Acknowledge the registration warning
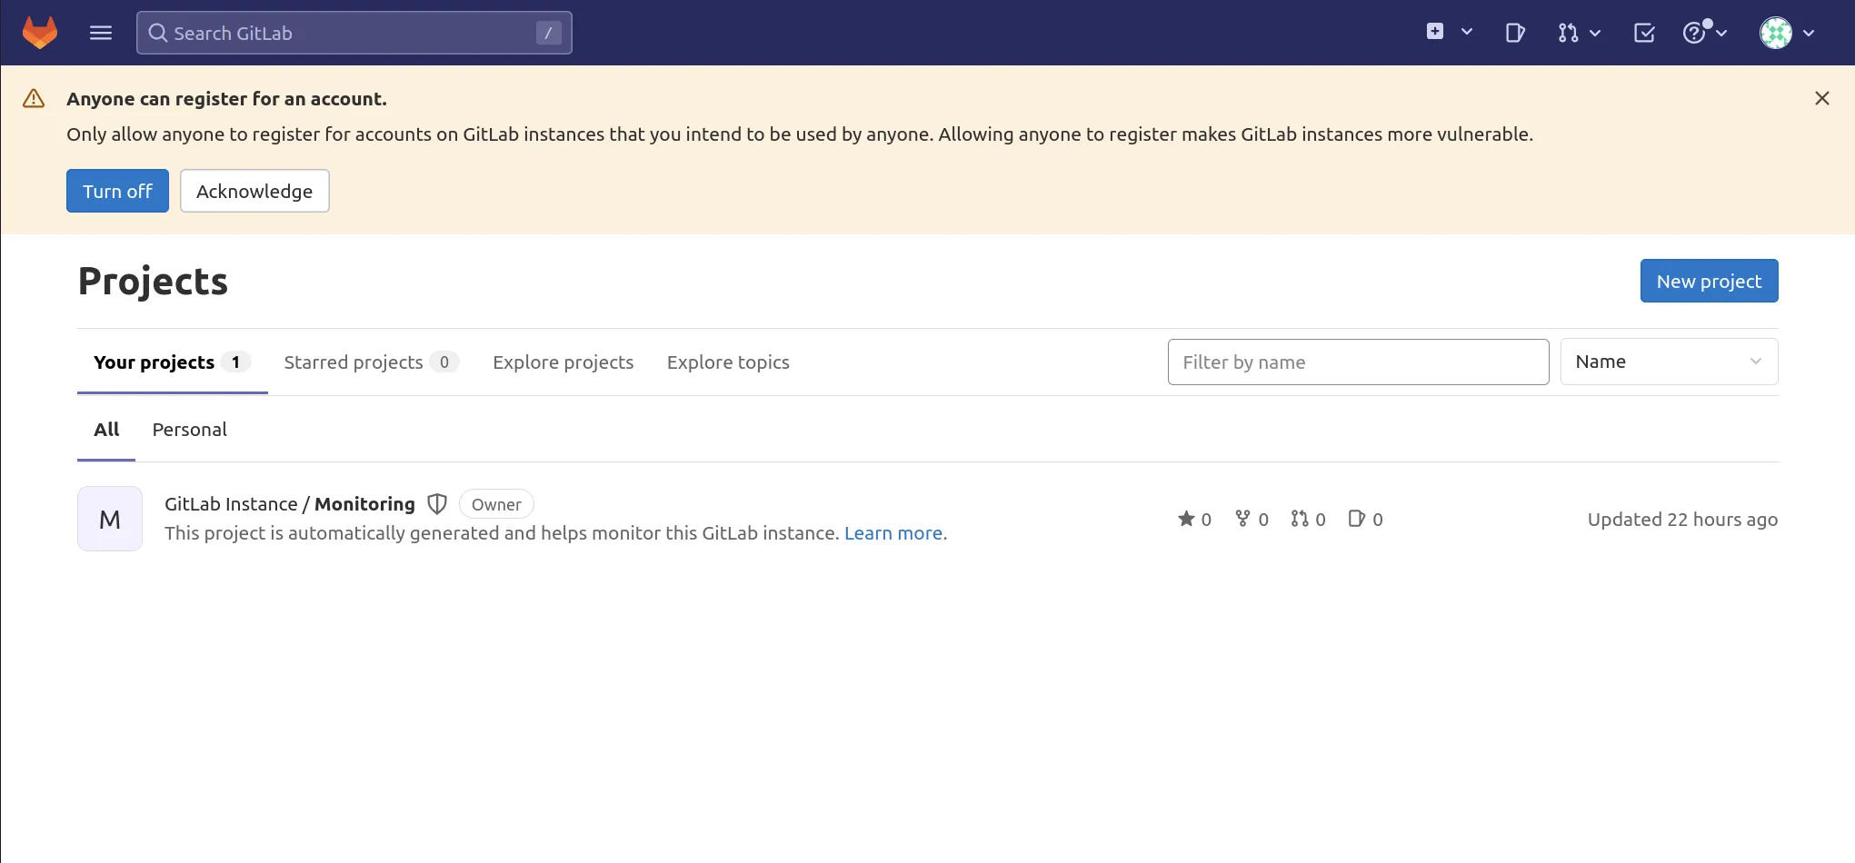This screenshot has height=863, width=1855. [254, 191]
